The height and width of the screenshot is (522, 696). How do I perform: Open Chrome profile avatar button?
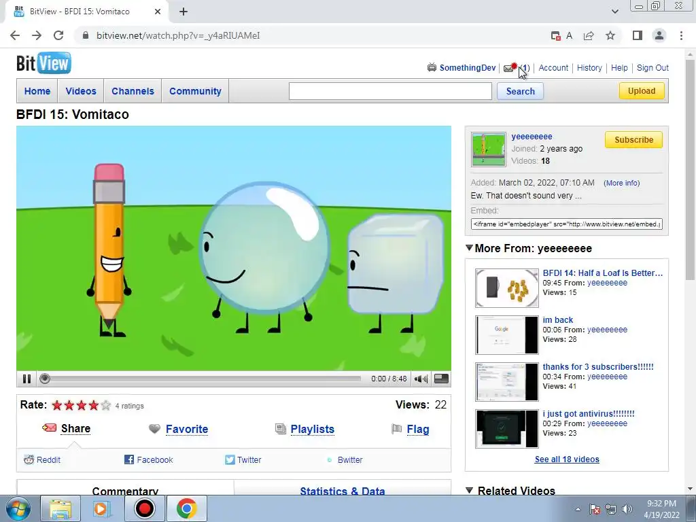pyautogui.click(x=659, y=35)
